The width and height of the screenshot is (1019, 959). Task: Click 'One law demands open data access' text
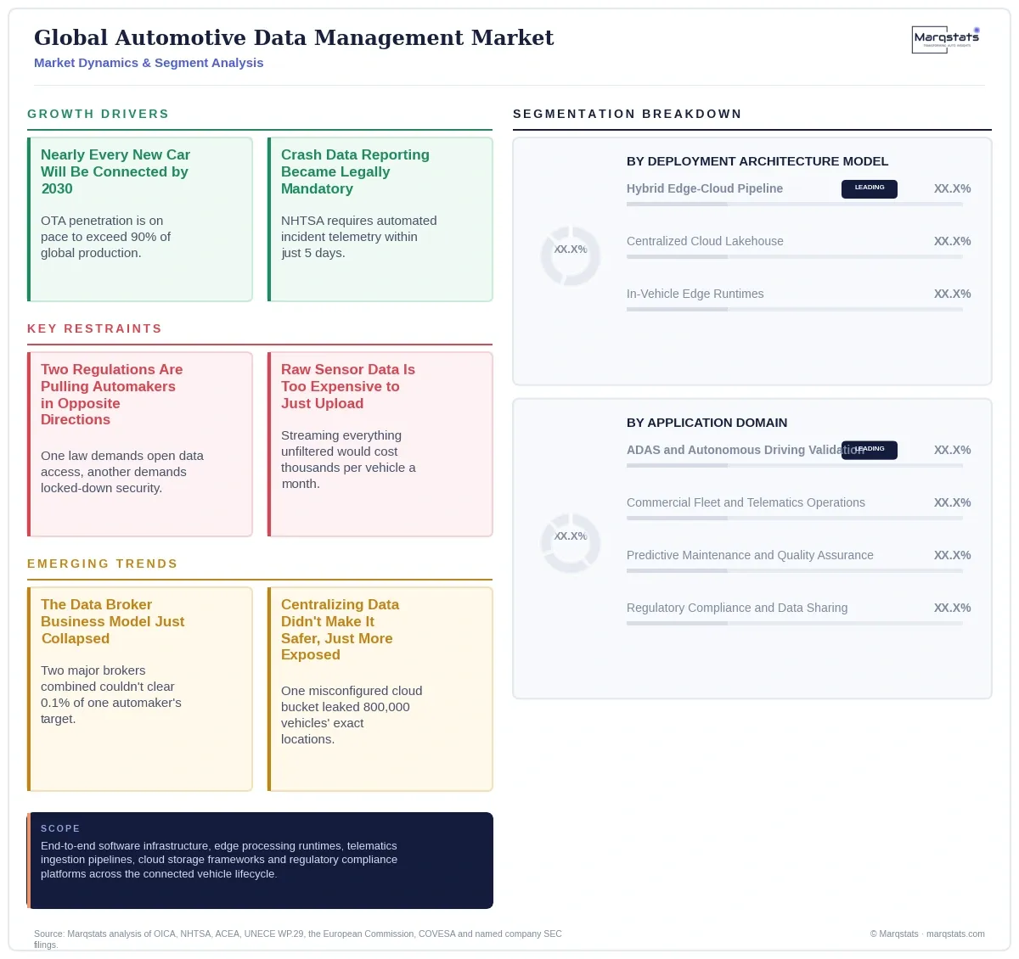pos(122,472)
